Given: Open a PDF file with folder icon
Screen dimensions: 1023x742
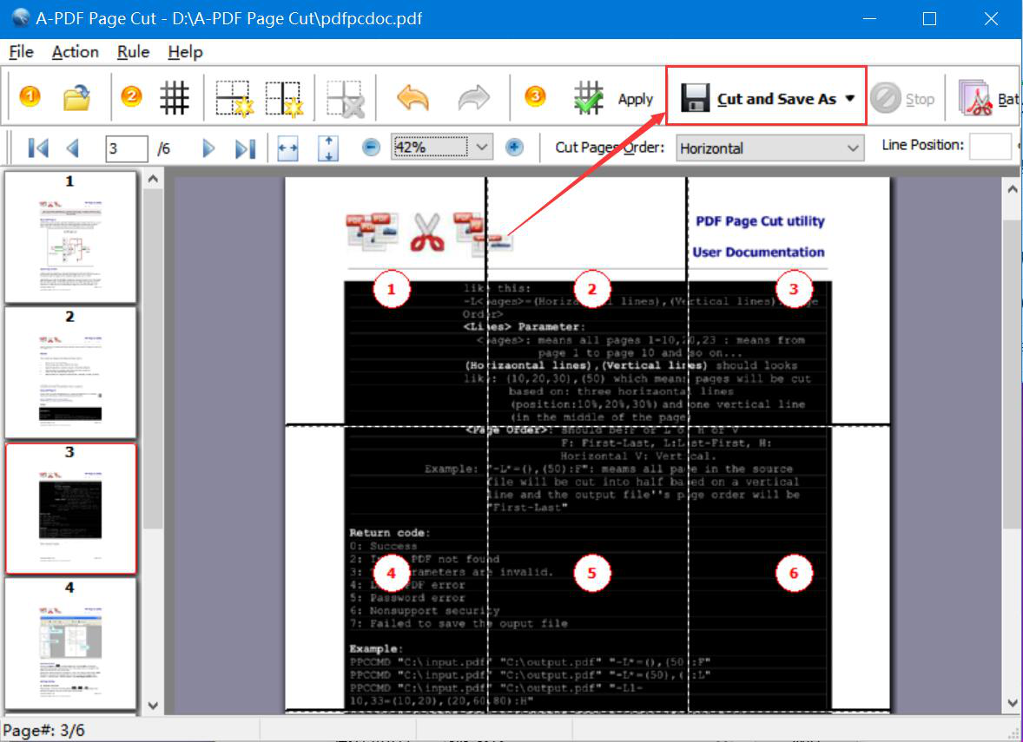Looking at the screenshot, I should (77, 98).
